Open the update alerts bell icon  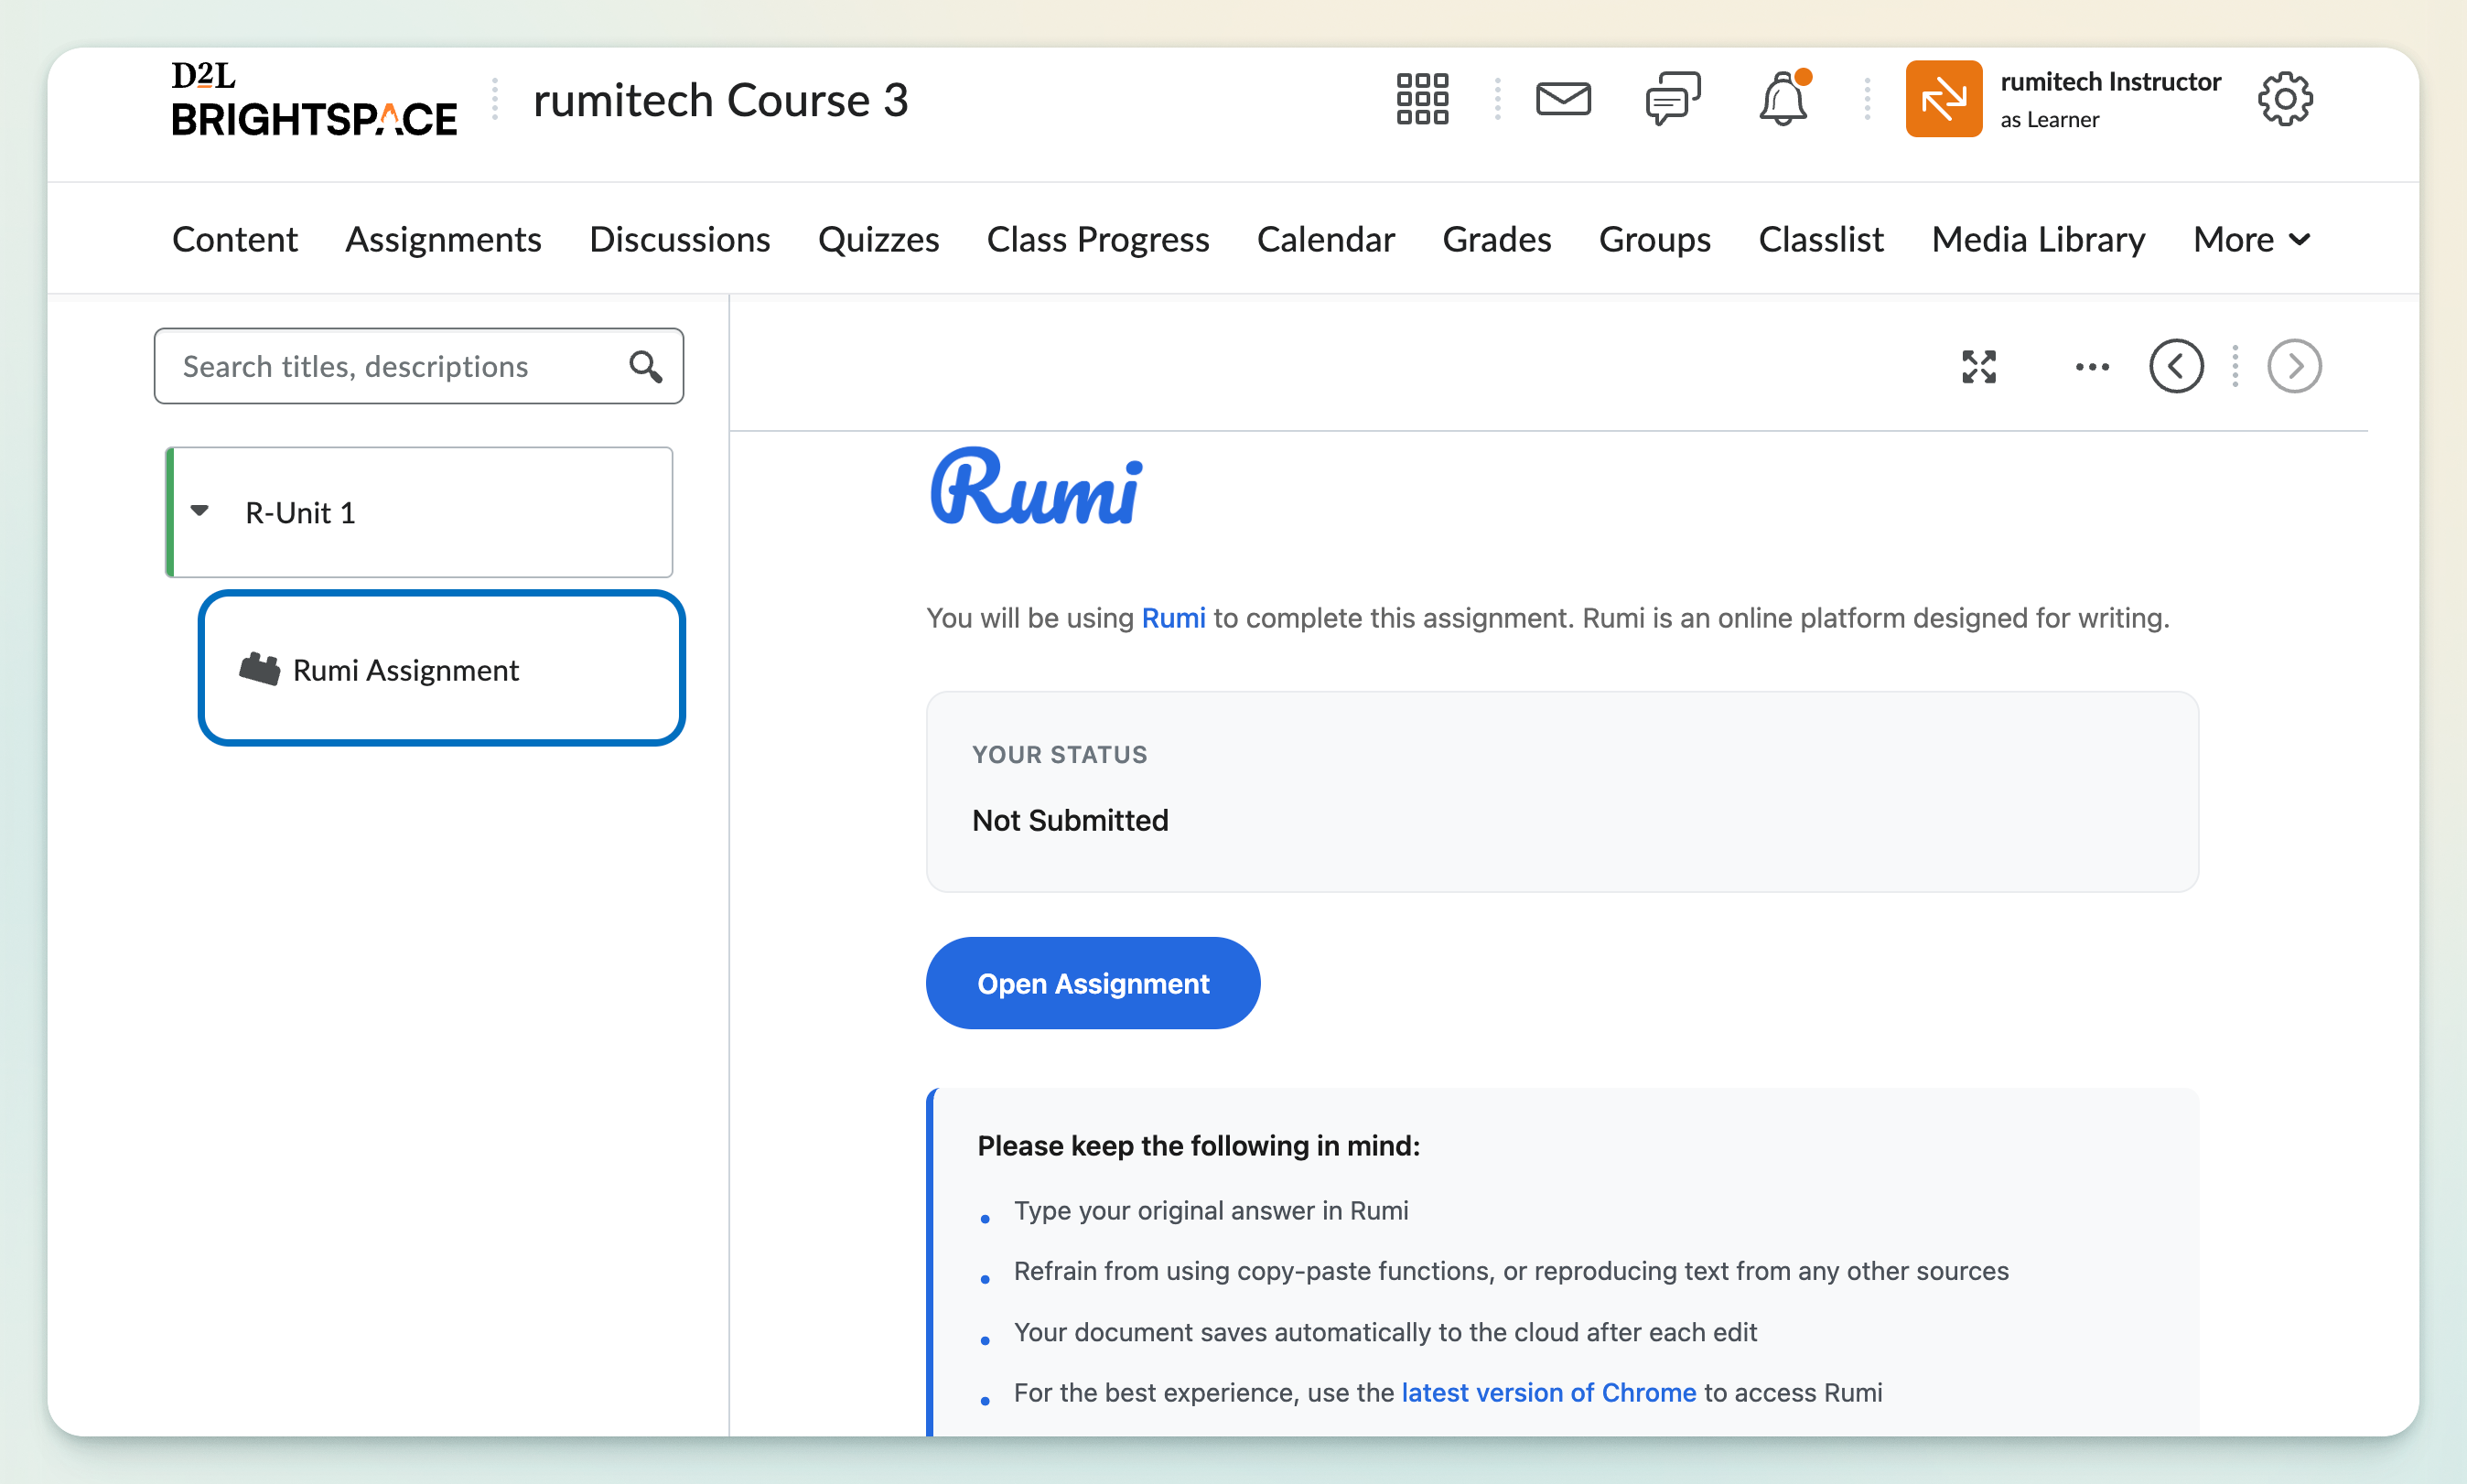tap(1783, 98)
